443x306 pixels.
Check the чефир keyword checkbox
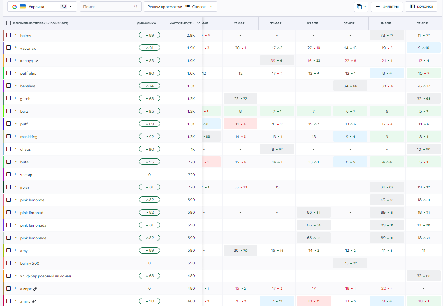pyautogui.click(x=8, y=174)
